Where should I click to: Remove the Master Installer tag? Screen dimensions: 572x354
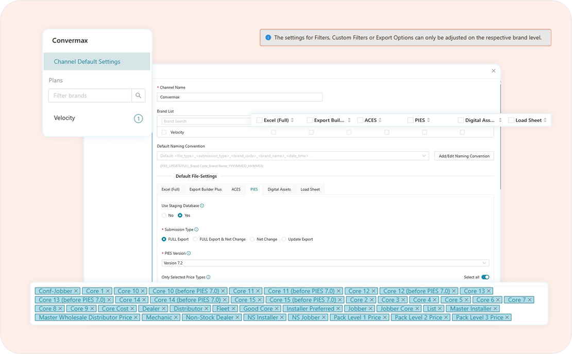pyautogui.click(x=495, y=309)
